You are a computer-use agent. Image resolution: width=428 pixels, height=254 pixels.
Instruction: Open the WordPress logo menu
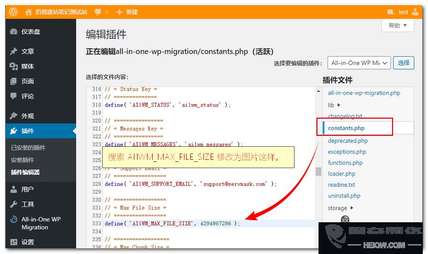click(13, 12)
